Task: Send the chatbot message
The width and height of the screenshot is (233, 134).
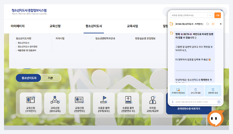Action: click(x=219, y=102)
